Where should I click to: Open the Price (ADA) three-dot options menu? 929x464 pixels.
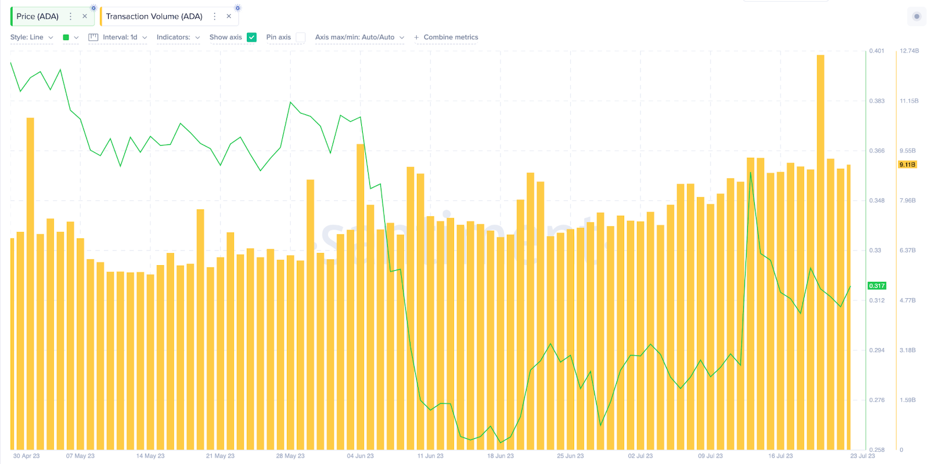(x=71, y=16)
